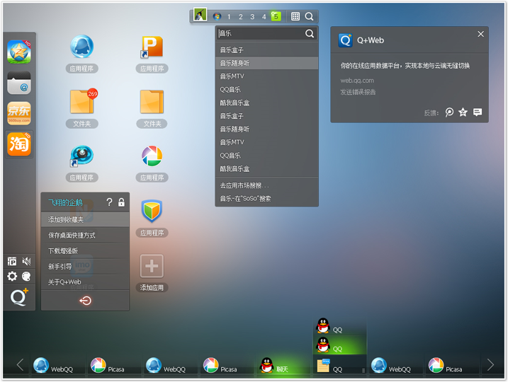Screen dimensions: 508x382
Task: Toggle the lock icon in user menu
Action: coord(121,202)
